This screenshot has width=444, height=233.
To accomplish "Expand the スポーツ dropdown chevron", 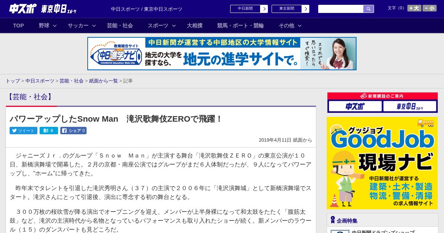I will (x=174, y=26).
